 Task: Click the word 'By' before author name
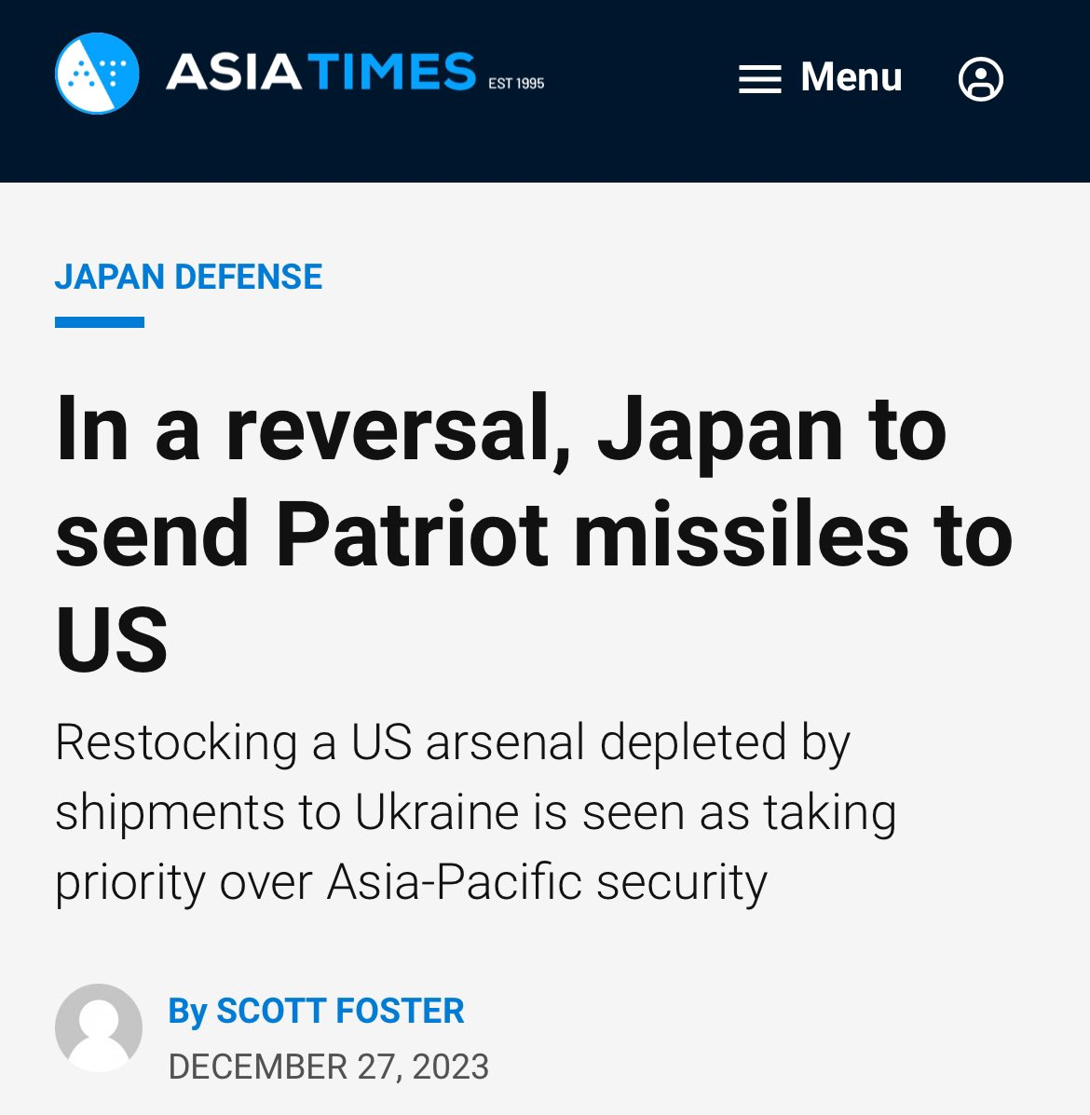[187, 1011]
